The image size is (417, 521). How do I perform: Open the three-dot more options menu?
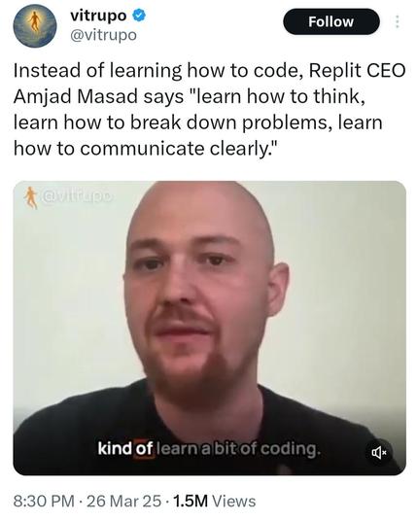click(x=397, y=22)
